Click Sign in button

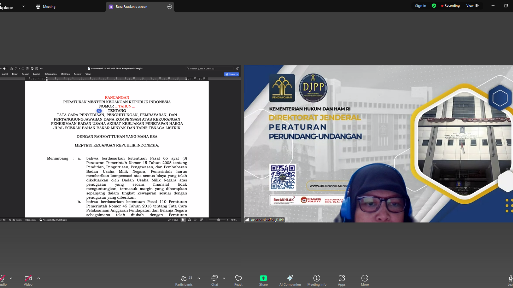[421, 6]
